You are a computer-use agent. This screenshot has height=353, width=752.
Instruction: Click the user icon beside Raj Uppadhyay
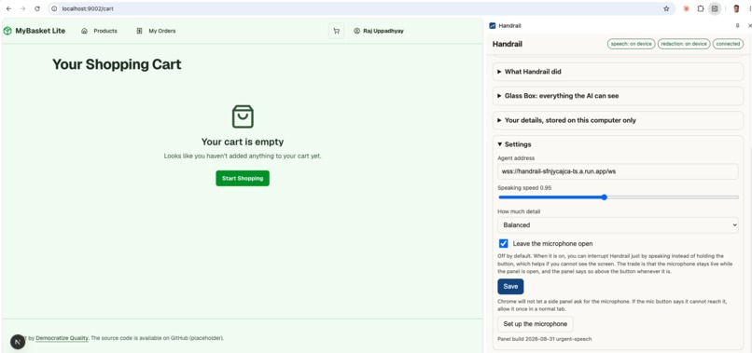point(356,31)
